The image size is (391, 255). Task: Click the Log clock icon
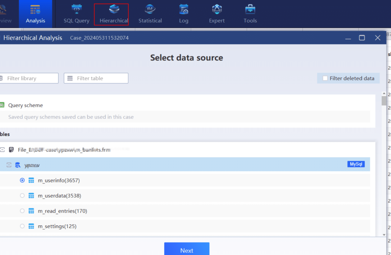coord(184,9)
